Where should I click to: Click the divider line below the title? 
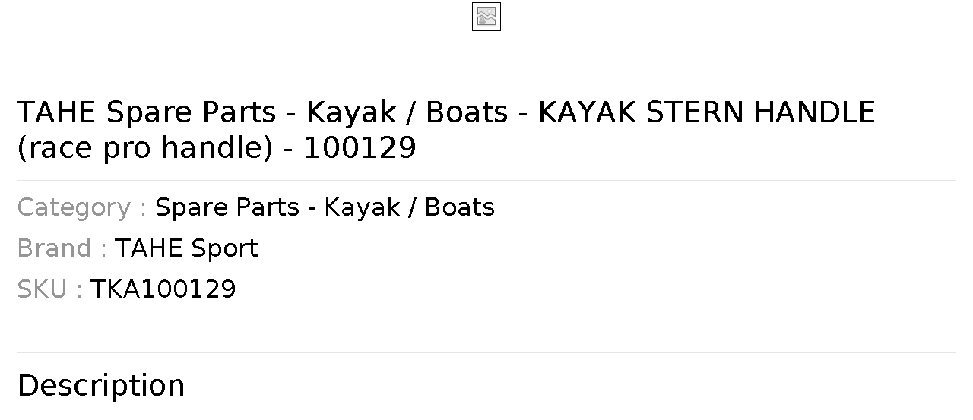pos(486,180)
